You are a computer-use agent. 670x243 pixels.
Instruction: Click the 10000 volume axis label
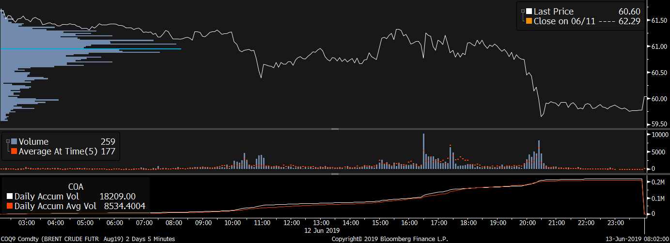pyautogui.click(x=659, y=135)
